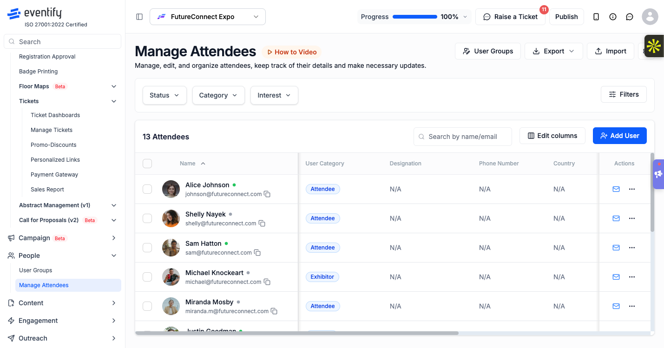
Task: Open more actions for Sam Hatton
Action: [x=632, y=248]
